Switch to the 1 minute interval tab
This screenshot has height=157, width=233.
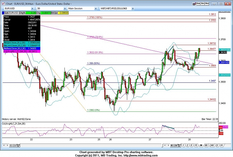(183, 145)
